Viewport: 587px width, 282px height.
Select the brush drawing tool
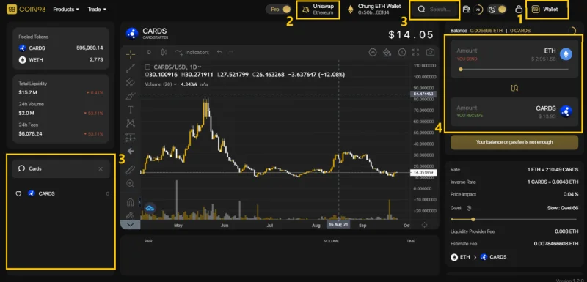click(x=131, y=96)
